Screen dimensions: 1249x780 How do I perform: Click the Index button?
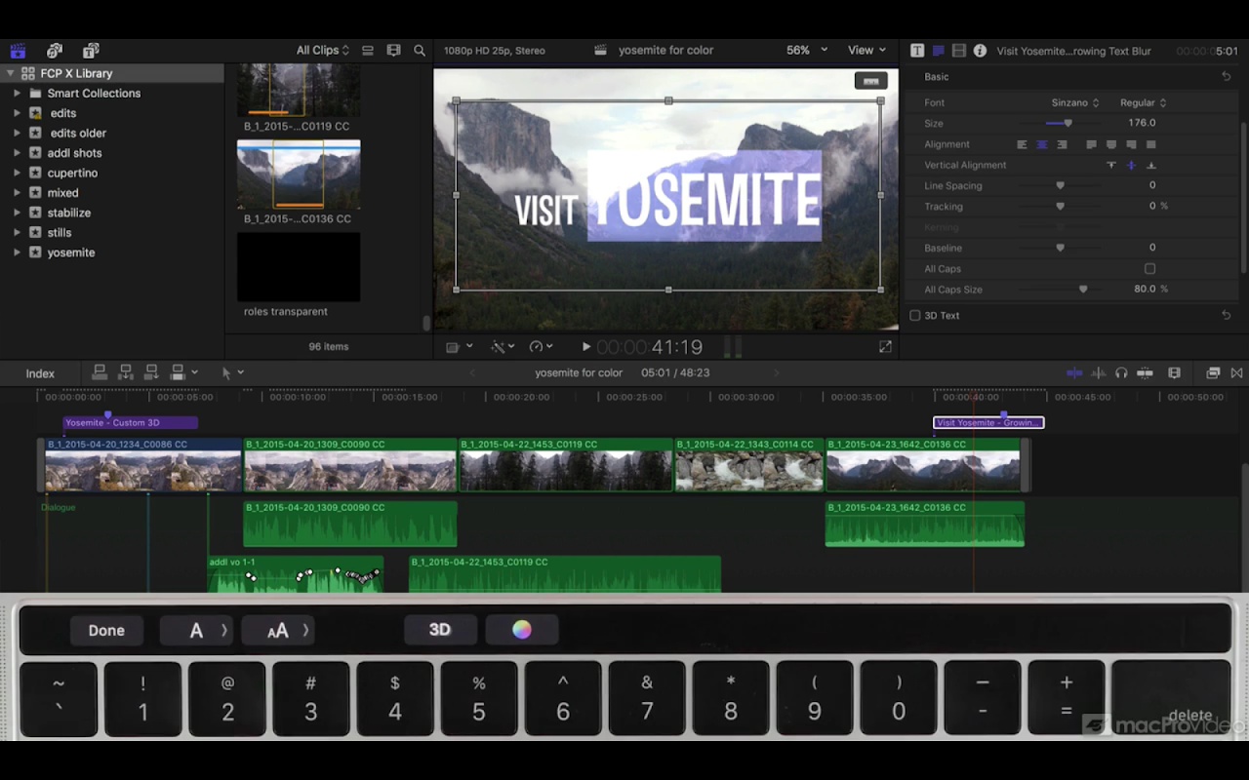(x=40, y=373)
